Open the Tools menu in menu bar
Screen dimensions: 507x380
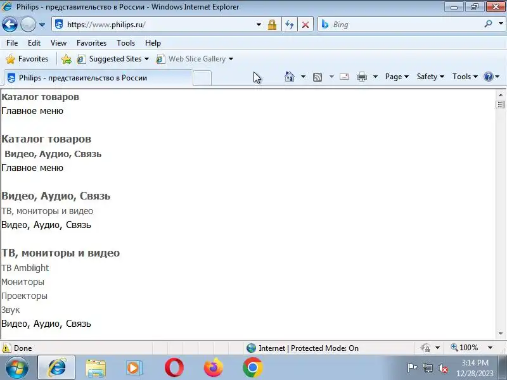[x=125, y=43]
